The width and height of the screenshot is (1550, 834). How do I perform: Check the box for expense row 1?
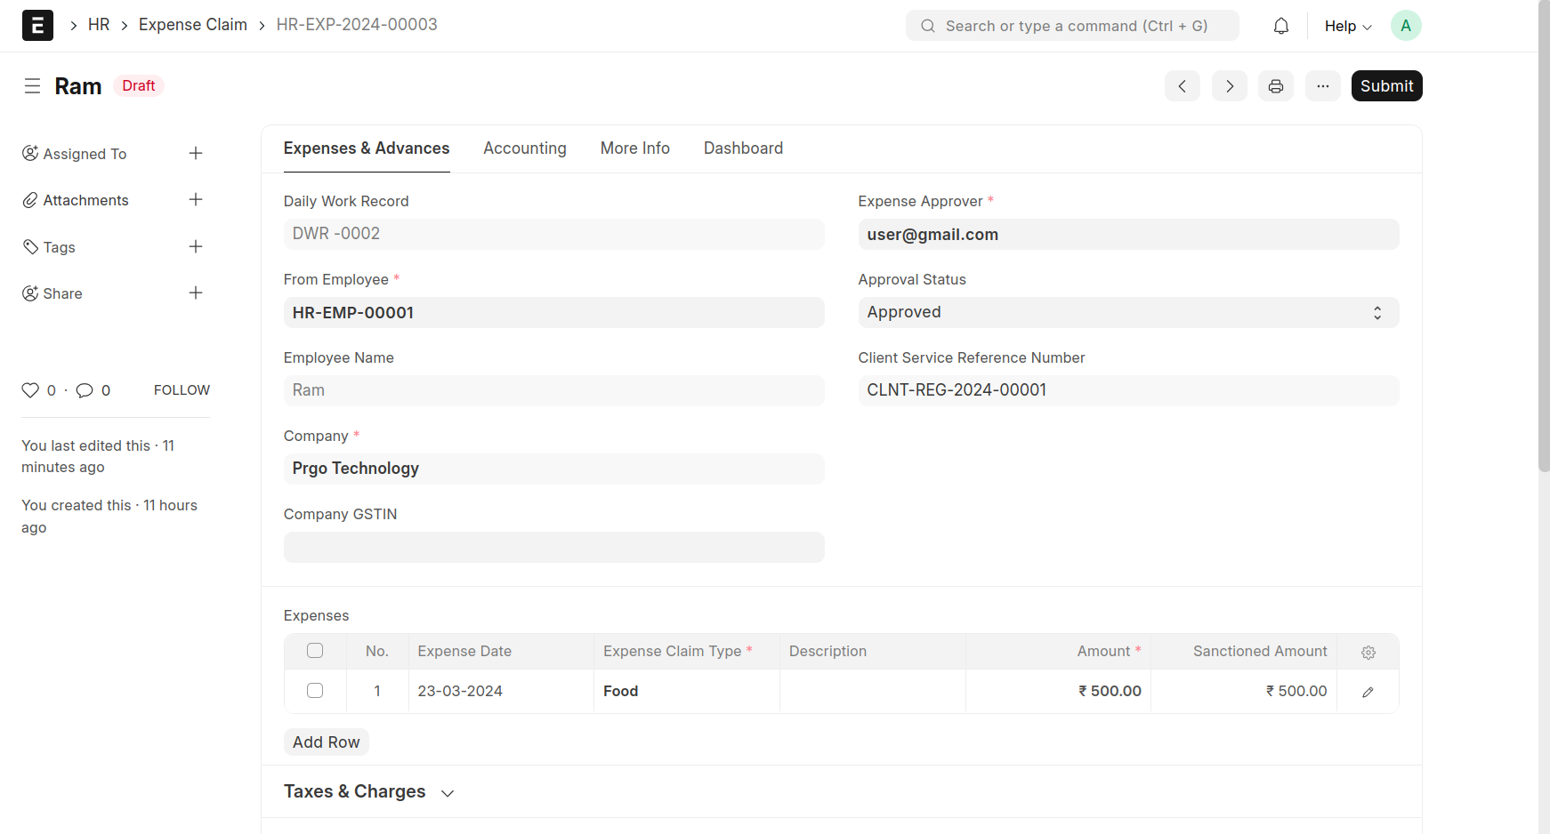point(315,691)
